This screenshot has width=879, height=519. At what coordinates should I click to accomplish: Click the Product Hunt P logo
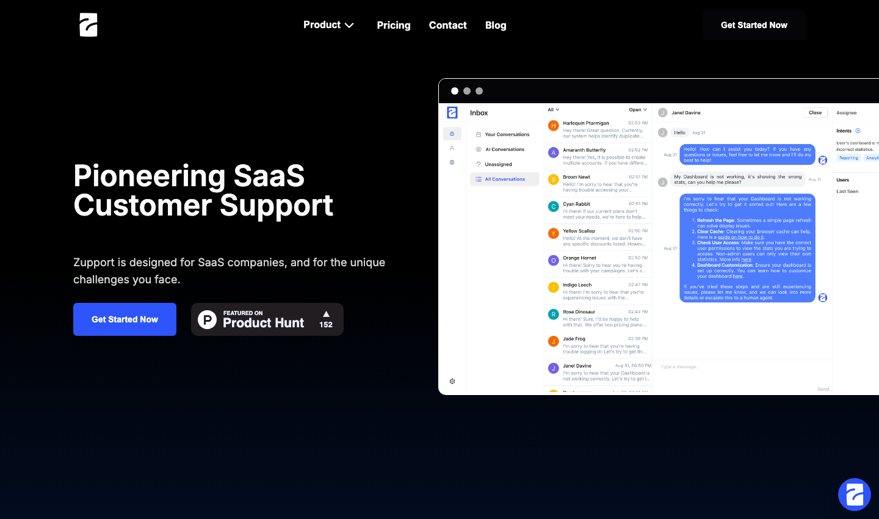pyautogui.click(x=208, y=319)
